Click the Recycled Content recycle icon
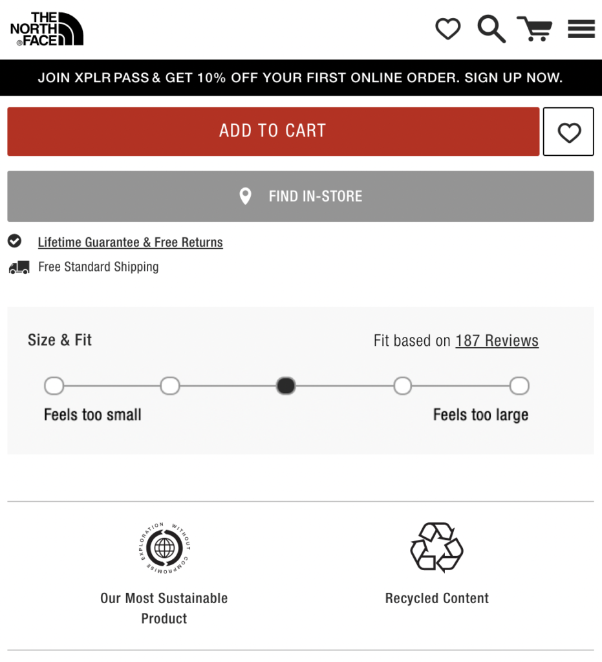 [437, 548]
